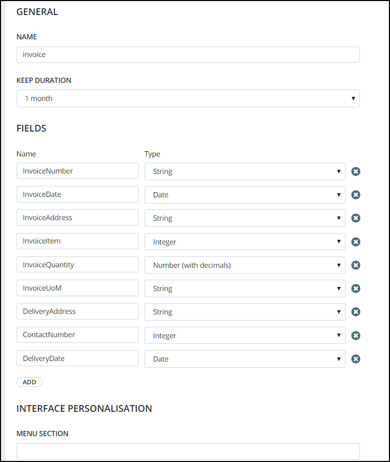Open the Keep Duration dropdown
390x462 pixels.
coord(188,98)
